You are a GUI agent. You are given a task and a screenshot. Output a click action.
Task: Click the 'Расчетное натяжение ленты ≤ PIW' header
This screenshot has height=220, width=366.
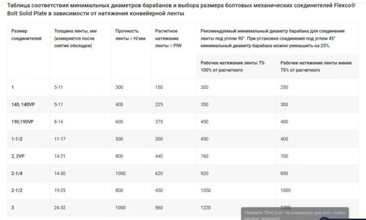[x=168, y=38]
